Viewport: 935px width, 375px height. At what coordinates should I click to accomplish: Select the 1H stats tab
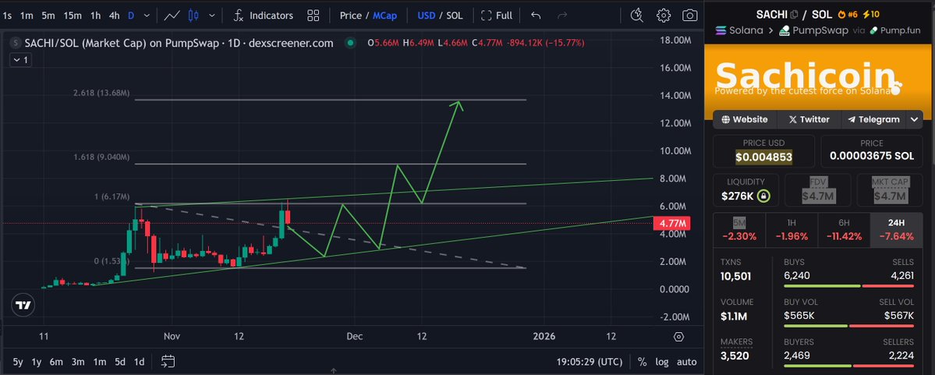click(x=792, y=229)
